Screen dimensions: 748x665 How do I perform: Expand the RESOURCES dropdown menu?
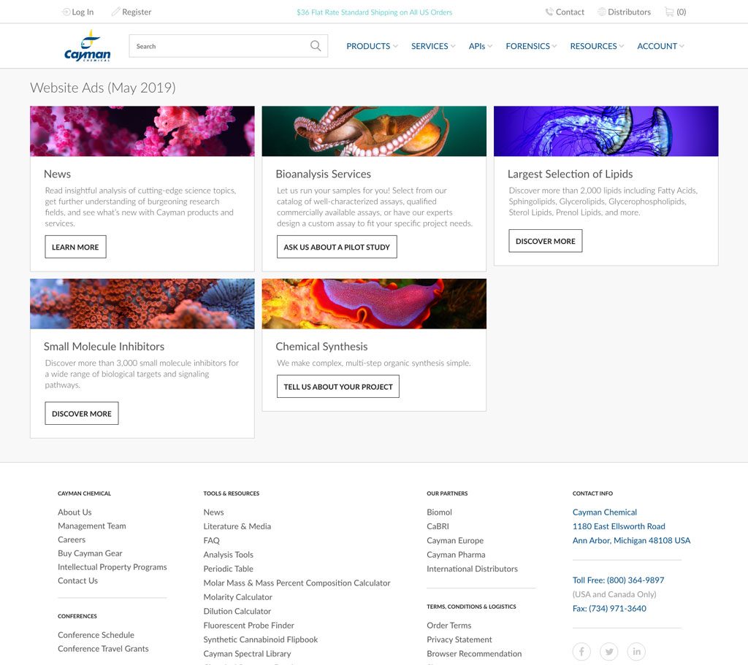(597, 46)
